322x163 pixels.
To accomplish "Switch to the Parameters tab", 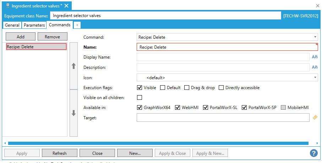I will (x=34, y=25).
